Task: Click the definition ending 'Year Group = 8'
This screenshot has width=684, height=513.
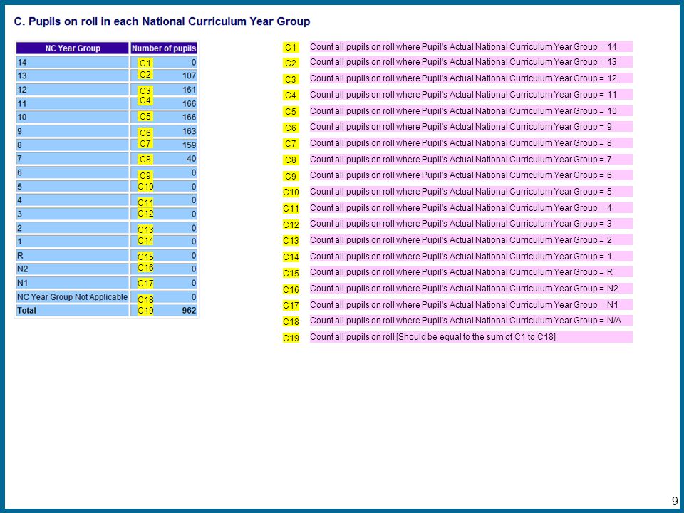Action: click(471, 143)
